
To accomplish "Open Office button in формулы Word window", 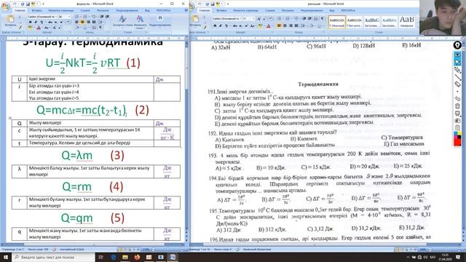I will point(5,7).
